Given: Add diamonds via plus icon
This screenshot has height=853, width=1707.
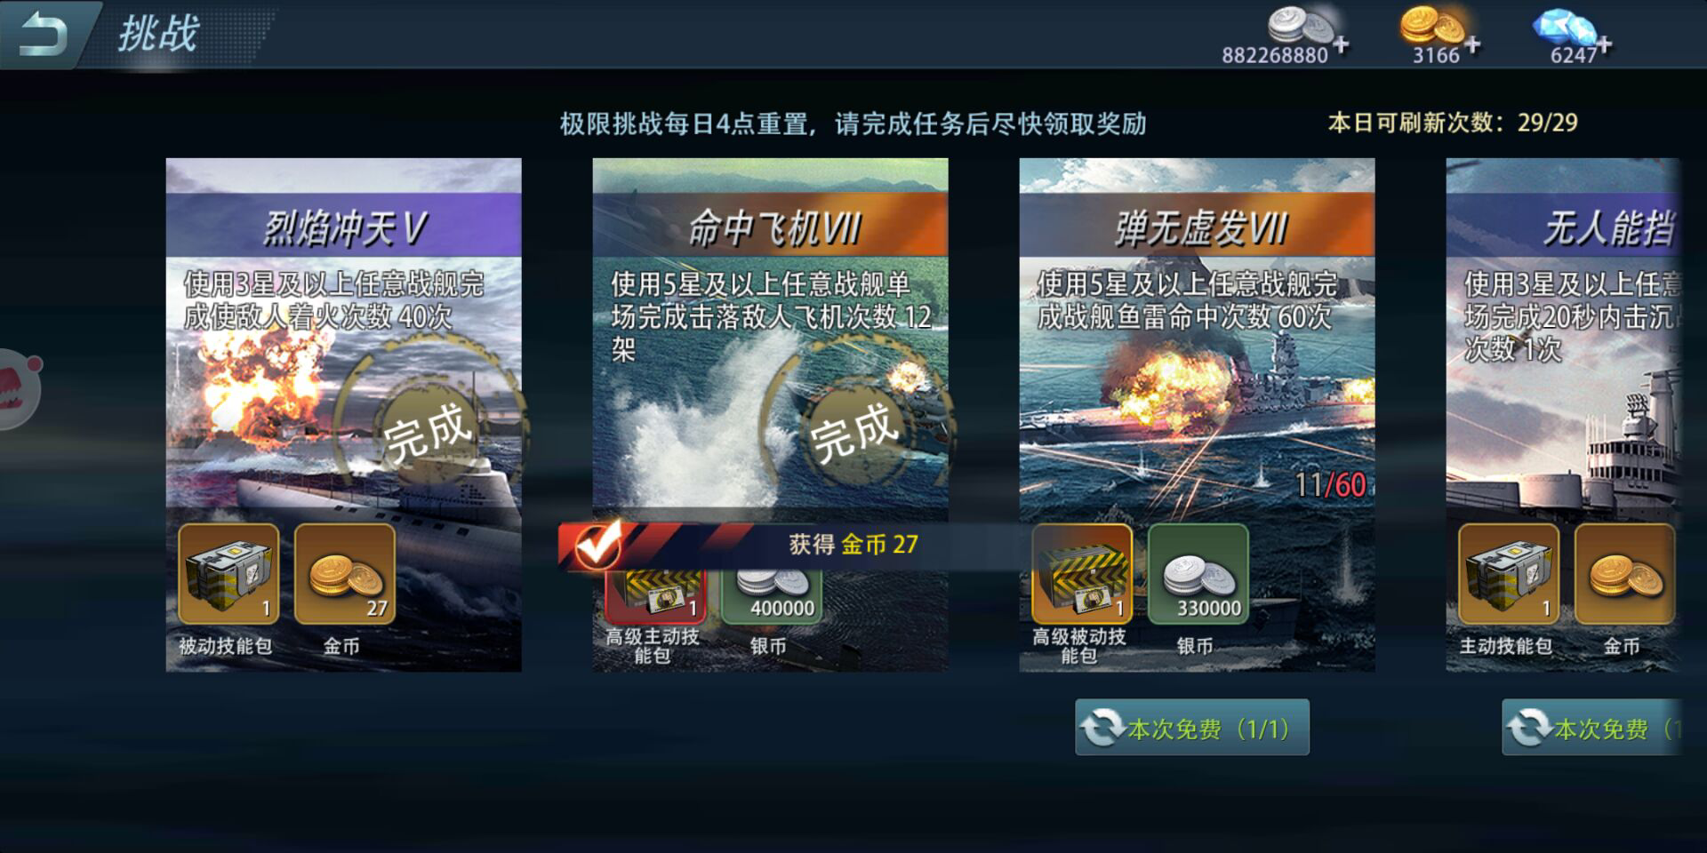Looking at the screenshot, I should 1604,44.
